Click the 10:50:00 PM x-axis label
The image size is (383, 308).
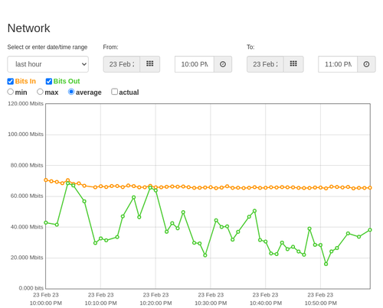tap(321, 303)
